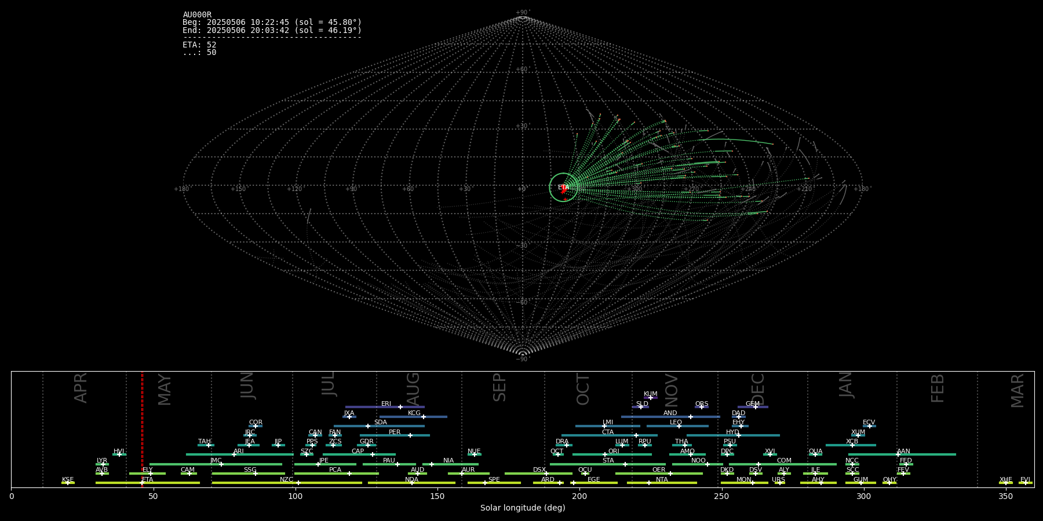Click the SSG shower label

click(250, 470)
